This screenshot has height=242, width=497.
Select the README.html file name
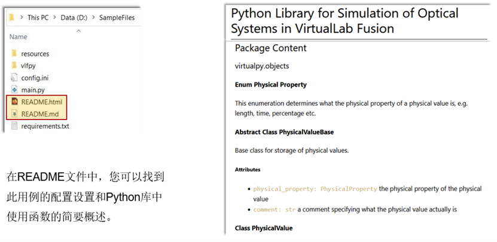(42, 102)
